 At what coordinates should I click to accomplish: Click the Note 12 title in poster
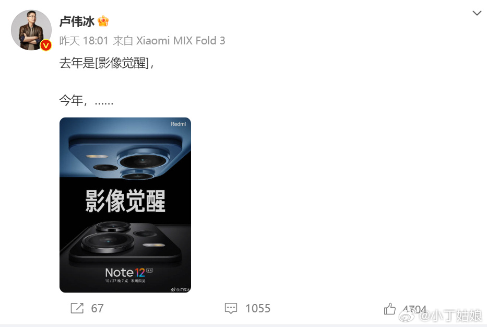[x=125, y=273]
